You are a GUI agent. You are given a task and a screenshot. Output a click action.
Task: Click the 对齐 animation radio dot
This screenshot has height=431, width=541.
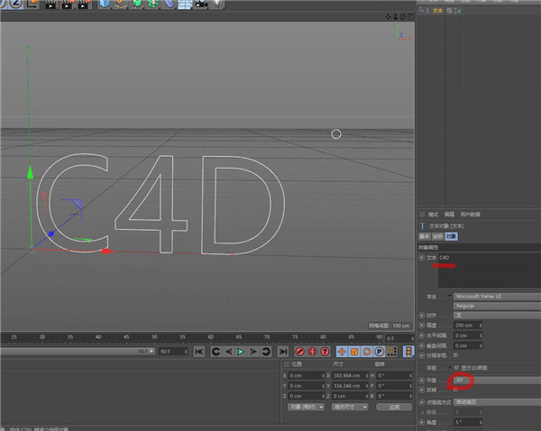pos(422,315)
